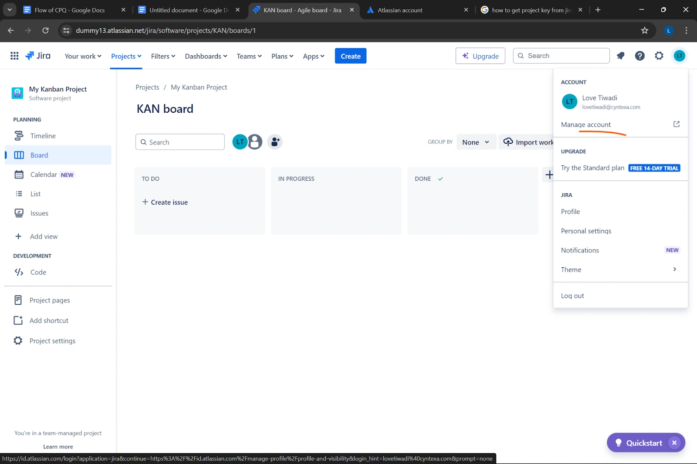Open the GROUP BY None dropdown
Viewport: 697px width, 464px height.
coord(476,142)
